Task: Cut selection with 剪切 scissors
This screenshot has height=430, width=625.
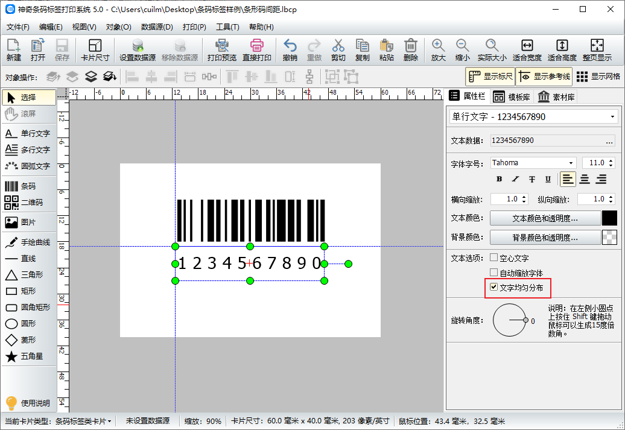Action: coord(338,50)
